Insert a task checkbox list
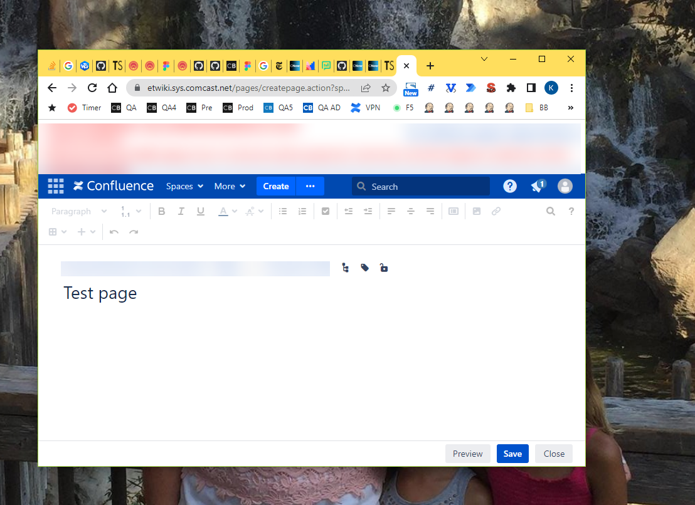This screenshot has width=695, height=505. click(326, 211)
